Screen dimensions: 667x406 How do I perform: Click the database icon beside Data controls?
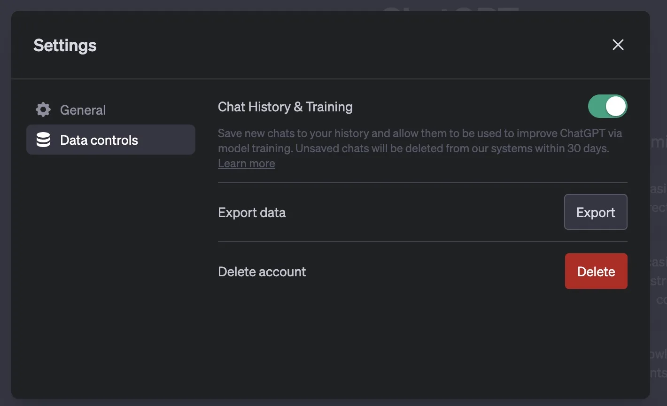(x=43, y=140)
